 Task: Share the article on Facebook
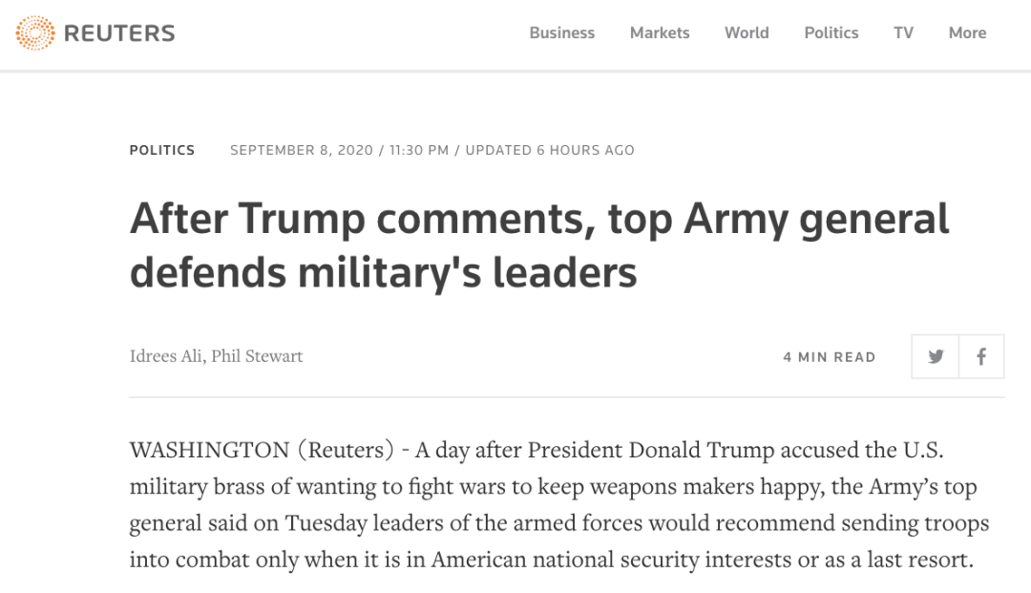981,356
